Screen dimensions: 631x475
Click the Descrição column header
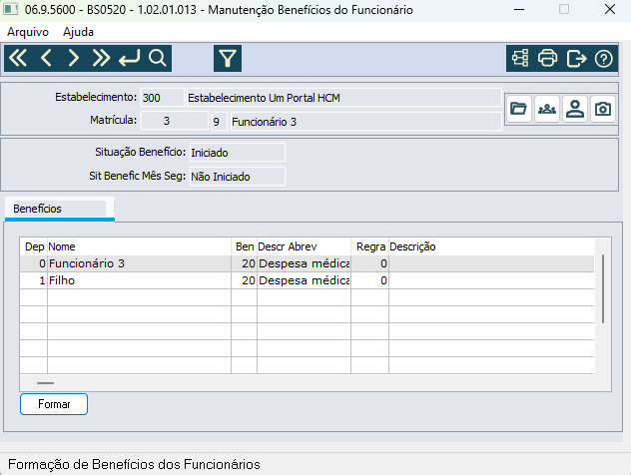pos(491,246)
